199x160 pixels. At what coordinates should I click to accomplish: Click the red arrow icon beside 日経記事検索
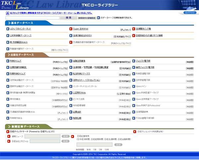coord(72,136)
